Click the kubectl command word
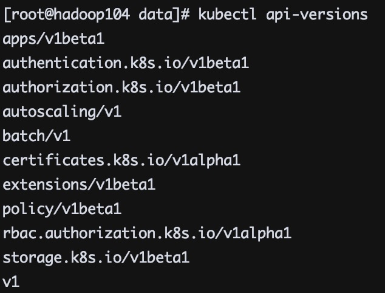 tap(228, 14)
